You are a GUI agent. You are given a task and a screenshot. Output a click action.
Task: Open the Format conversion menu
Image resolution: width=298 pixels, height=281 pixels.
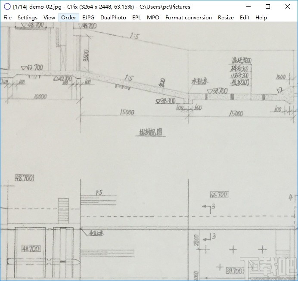189,18
